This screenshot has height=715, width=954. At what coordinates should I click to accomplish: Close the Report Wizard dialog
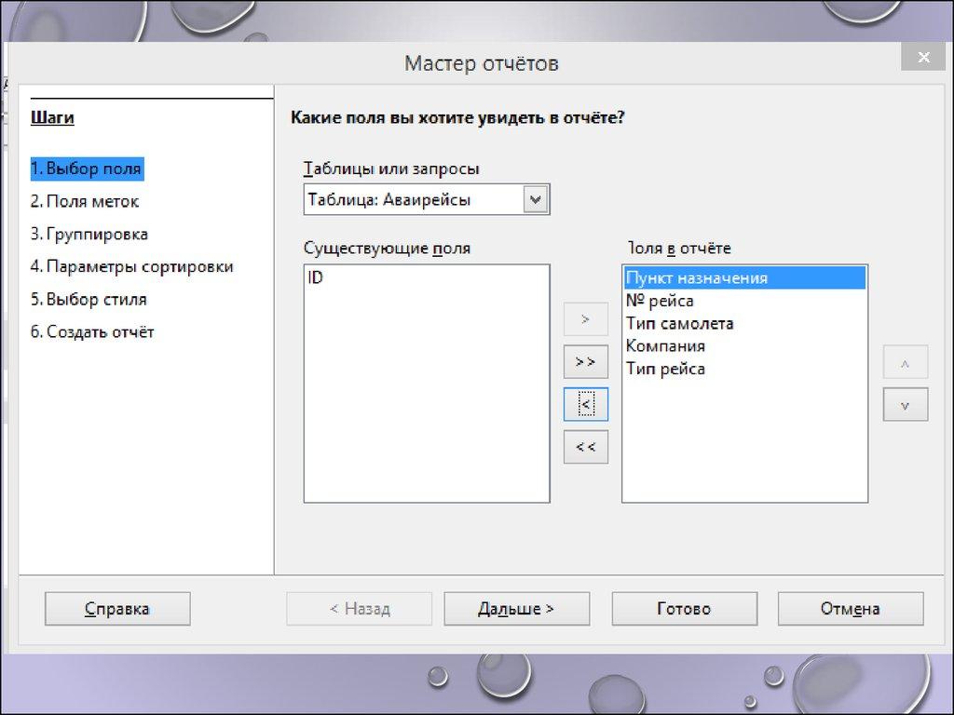coord(923,58)
